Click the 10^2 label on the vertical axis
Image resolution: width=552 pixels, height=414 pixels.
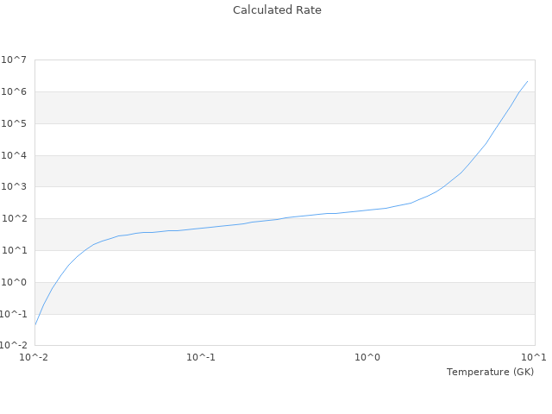(x=15, y=219)
